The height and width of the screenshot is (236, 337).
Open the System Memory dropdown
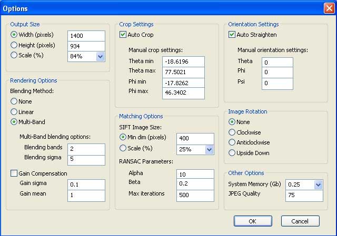[x=318, y=184]
